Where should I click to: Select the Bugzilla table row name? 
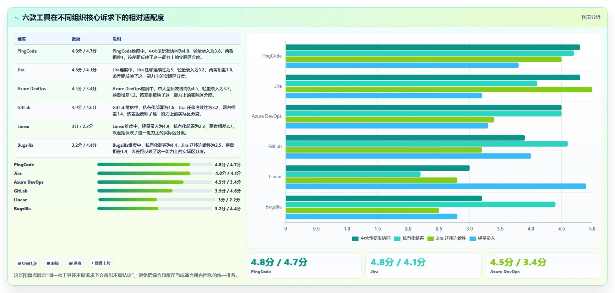click(25, 145)
